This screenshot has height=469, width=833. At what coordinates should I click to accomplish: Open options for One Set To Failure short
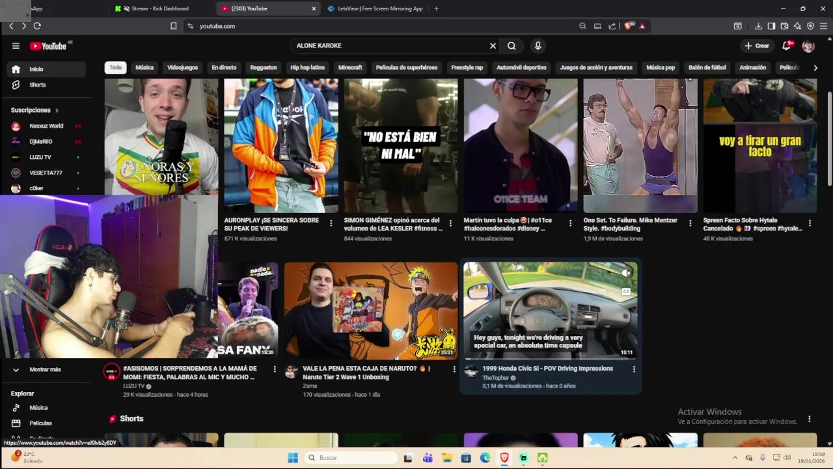pyautogui.click(x=690, y=223)
